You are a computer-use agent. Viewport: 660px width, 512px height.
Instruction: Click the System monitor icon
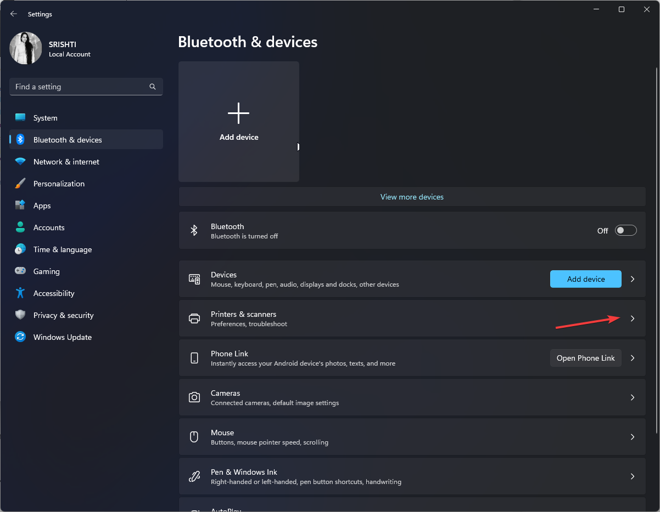point(20,118)
